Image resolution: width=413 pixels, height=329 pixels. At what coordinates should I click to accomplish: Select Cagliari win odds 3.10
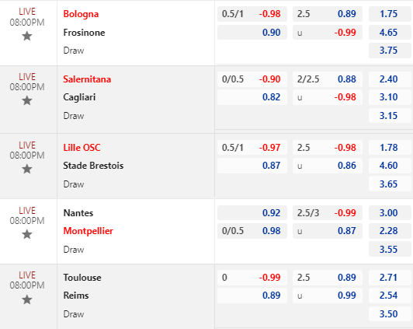[390, 97]
